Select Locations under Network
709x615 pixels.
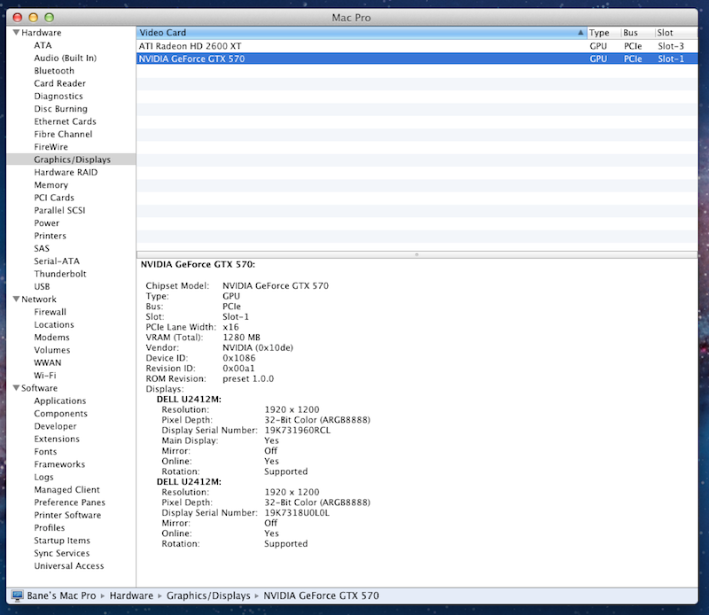coord(54,324)
